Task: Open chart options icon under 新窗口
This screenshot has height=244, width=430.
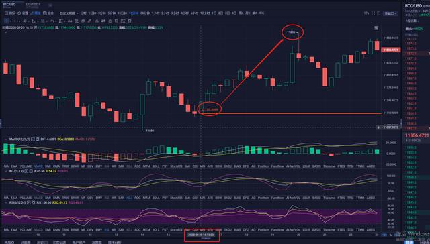Action: pyautogui.click(x=376, y=27)
